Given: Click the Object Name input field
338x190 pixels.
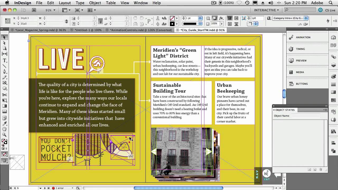Looking at the screenshot, I should click(x=306, y=116).
